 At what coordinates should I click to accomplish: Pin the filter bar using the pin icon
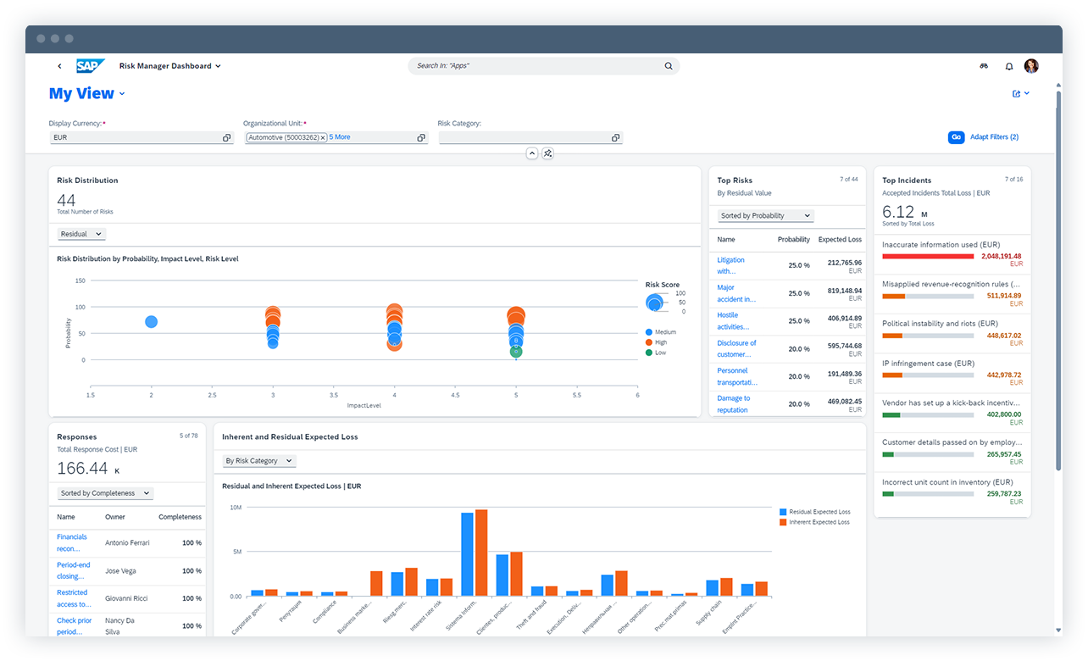(547, 153)
